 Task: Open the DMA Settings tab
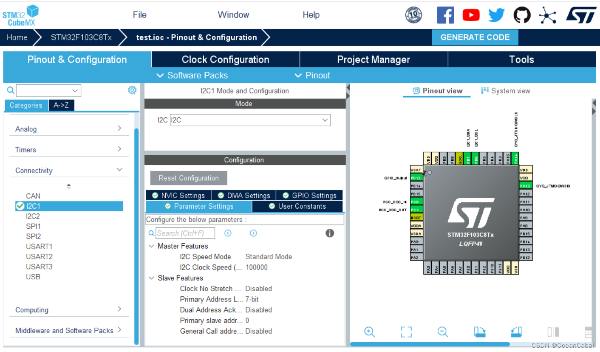click(x=244, y=195)
